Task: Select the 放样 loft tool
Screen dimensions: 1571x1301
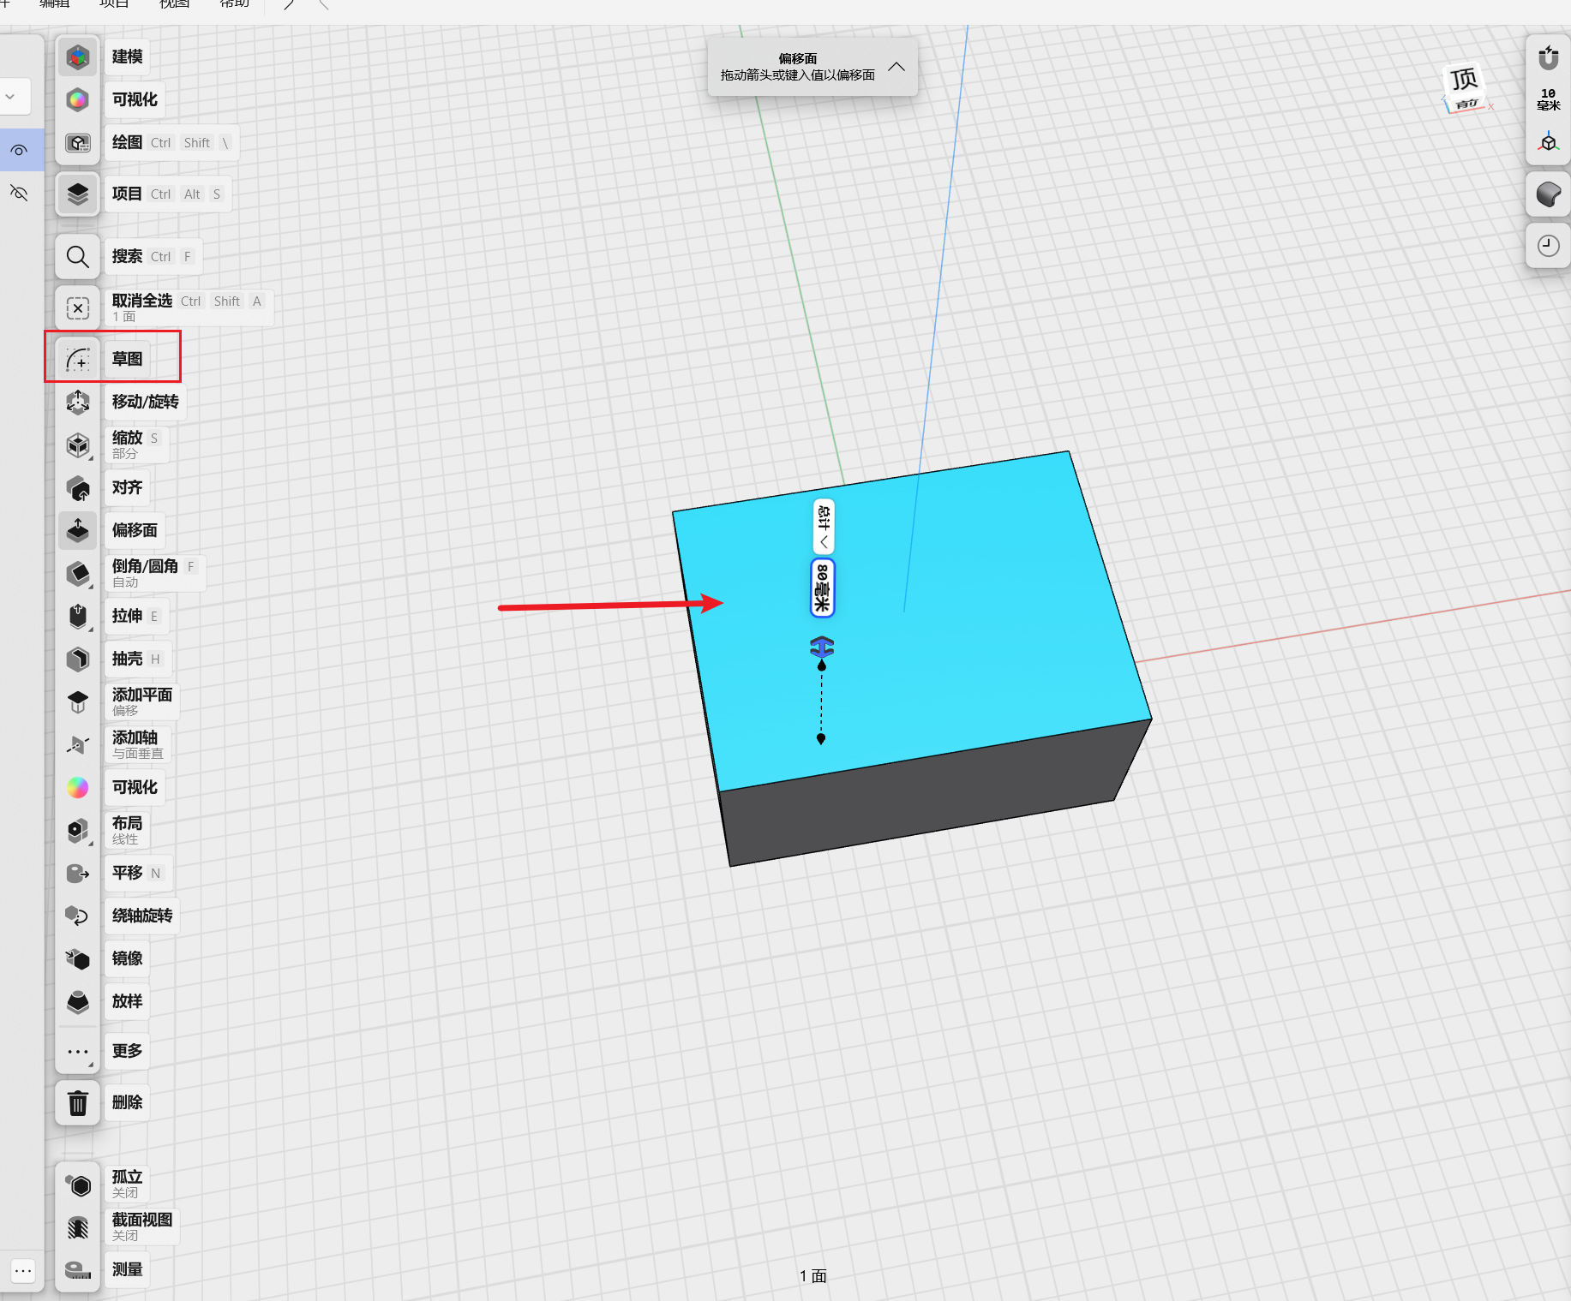Action: (x=78, y=1001)
